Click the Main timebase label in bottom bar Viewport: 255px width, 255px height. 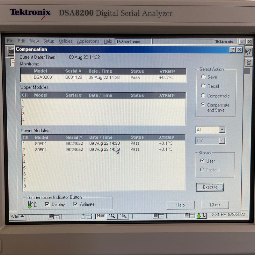pos(101,215)
